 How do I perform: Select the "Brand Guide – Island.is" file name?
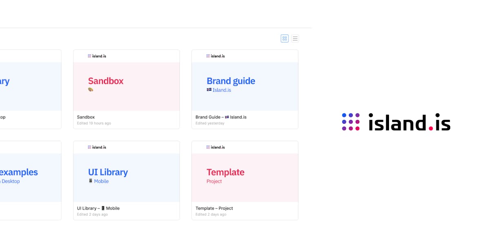(221, 117)
